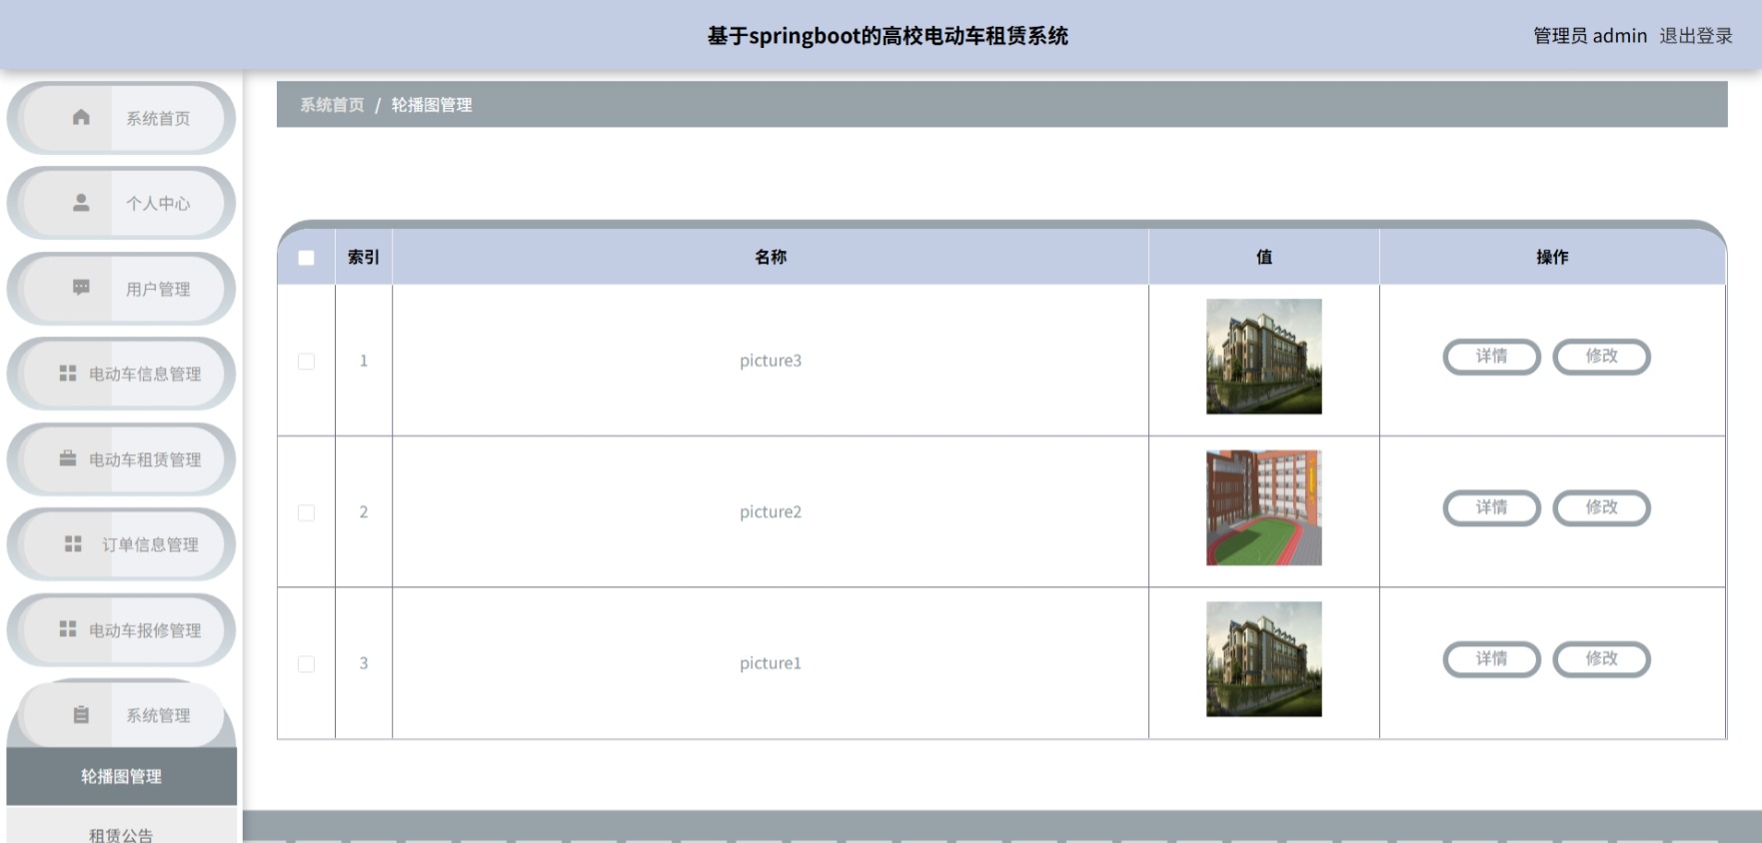Check the box for the picture2 row
This screenshot has height=843, width=1762.
point(306,512)
